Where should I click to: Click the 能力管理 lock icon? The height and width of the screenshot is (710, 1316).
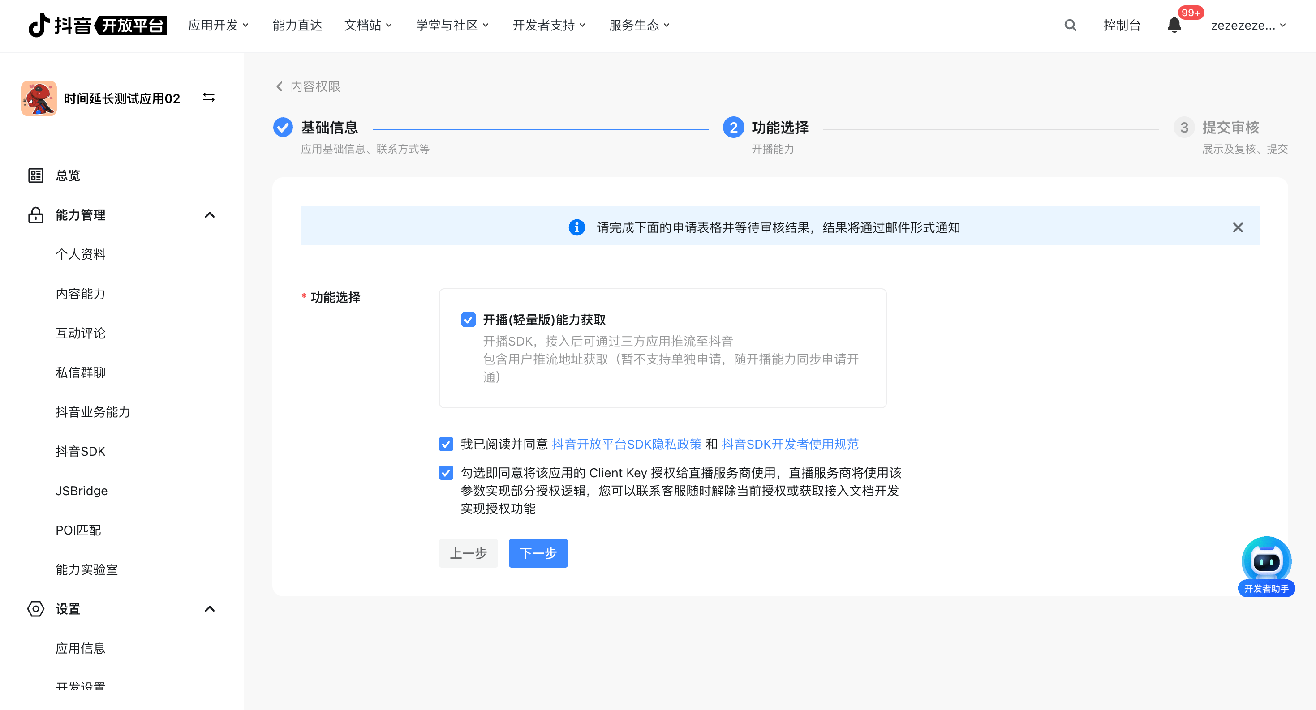pyautogui.click(x=35, y=215)
